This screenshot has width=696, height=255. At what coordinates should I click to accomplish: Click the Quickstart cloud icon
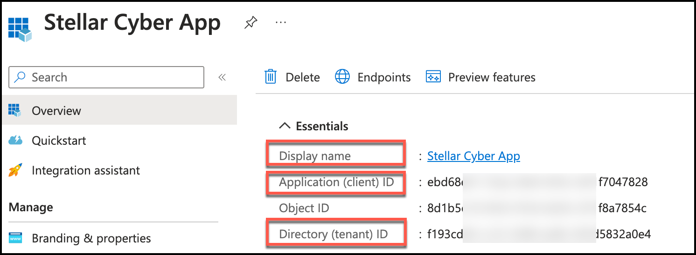coord(15,141)
